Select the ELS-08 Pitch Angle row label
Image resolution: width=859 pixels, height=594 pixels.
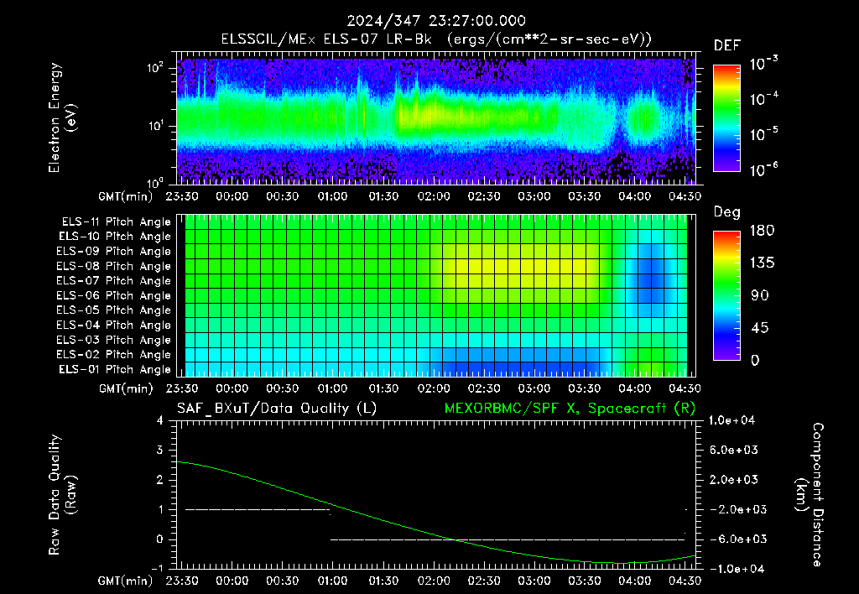113,266
